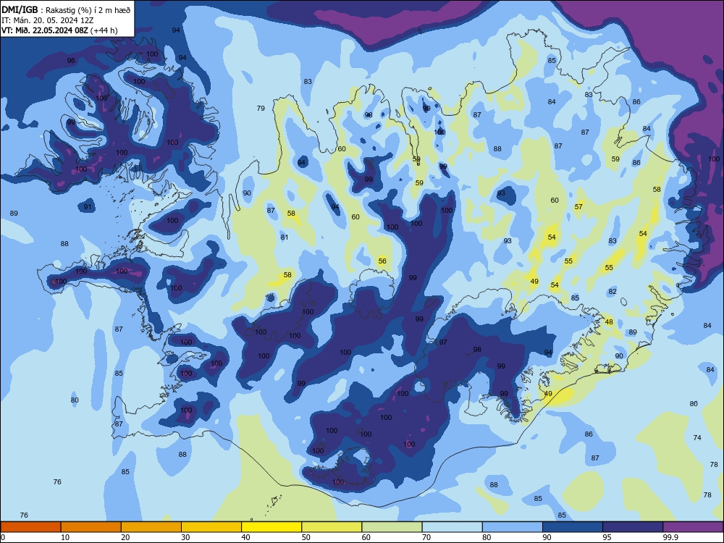
Task: Click the map humidity value 81
Action: [285, 237]
